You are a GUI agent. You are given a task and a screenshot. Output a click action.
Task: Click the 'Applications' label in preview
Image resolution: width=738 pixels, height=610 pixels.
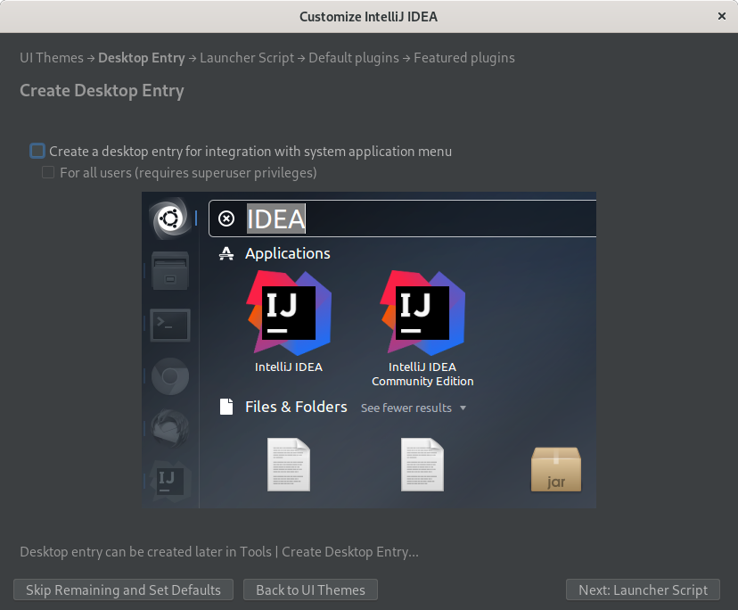288,253
